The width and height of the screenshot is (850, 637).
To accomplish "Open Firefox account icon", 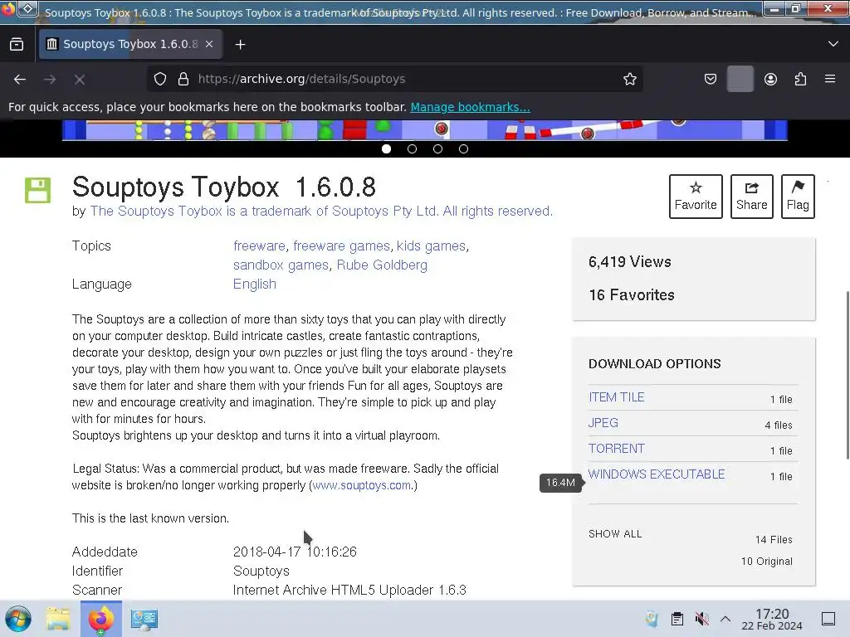I will coord(770,79).
